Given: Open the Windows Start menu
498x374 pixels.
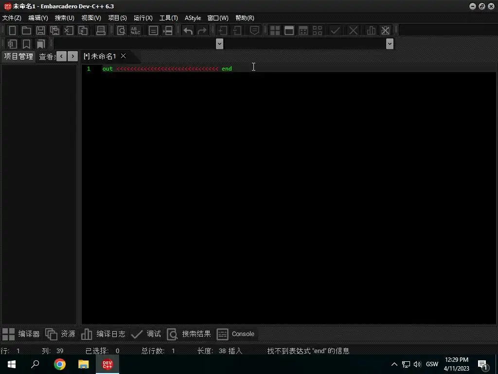Looking at the screenshot, I should click(12, 364).
